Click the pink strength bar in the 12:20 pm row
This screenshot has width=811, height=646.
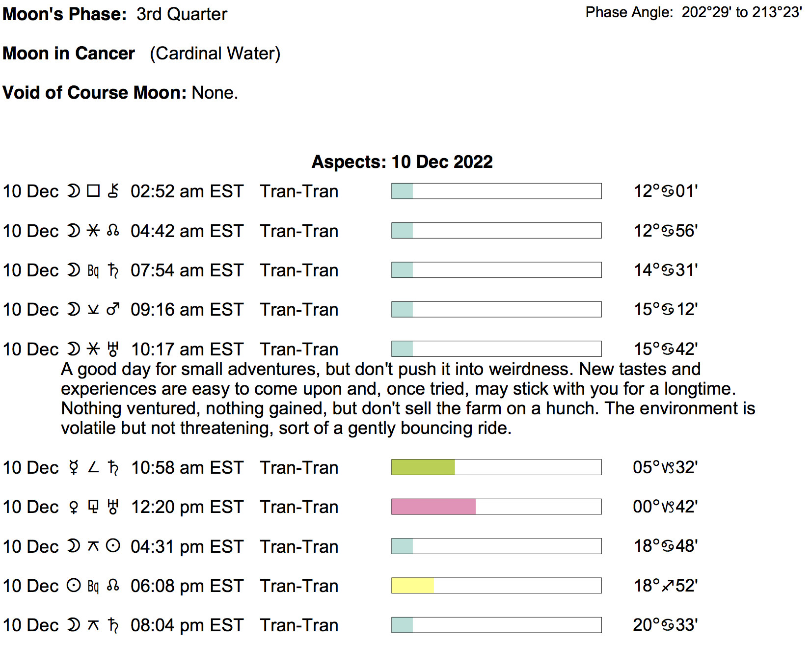pyautogui.click(x=433, y=507)
